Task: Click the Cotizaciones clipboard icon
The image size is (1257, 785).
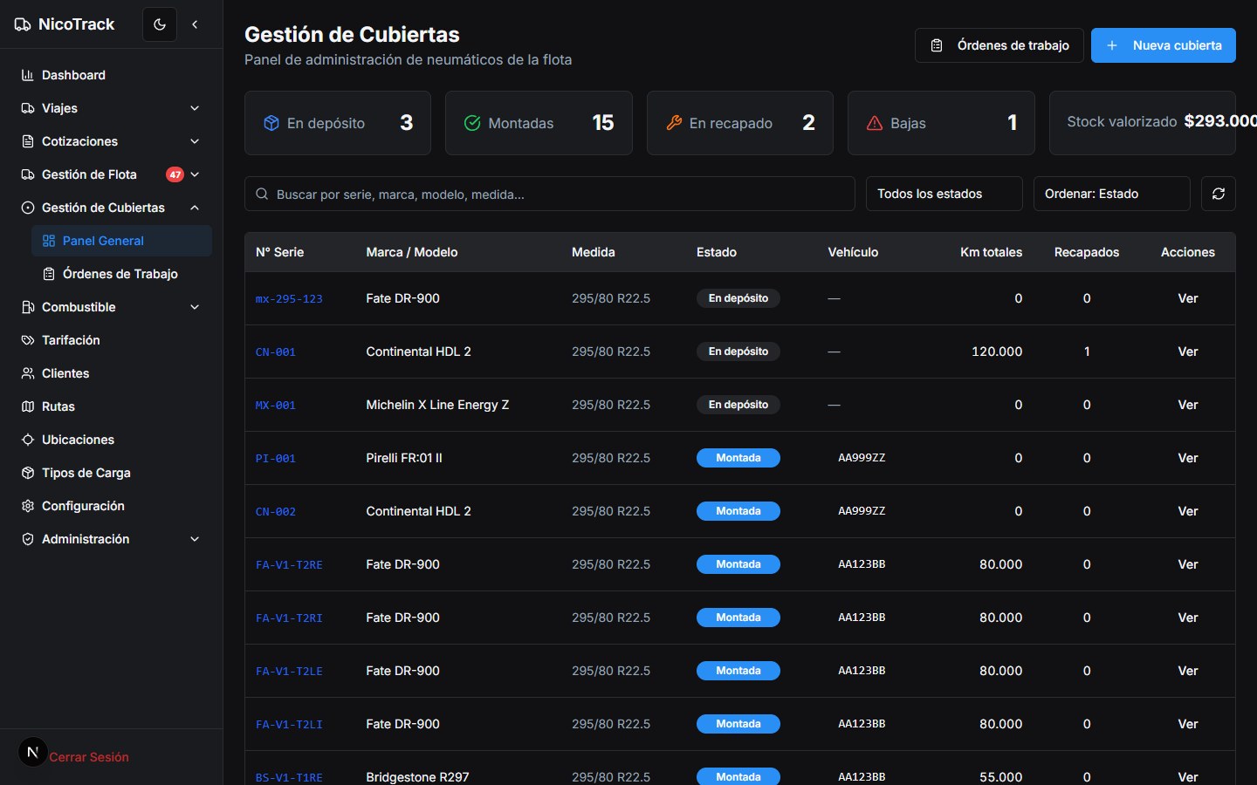Action: [28, 141]
